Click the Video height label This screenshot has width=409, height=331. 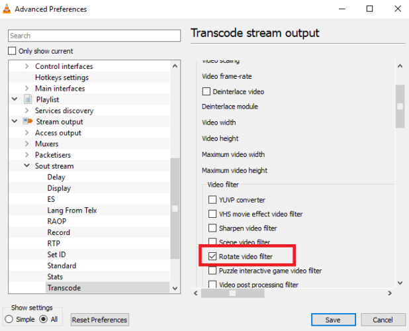[x=220, y=138]
